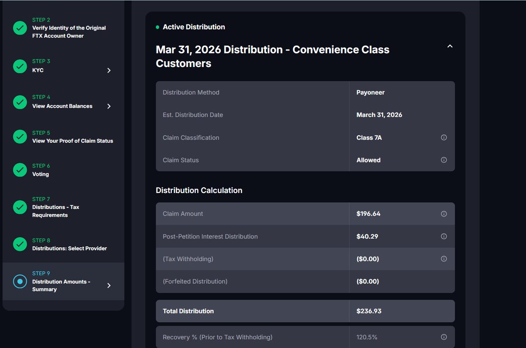This screenshot has height=348, width=526.
Task: Open Distributions: Select Provider step
Action: [x=70, y=248]
